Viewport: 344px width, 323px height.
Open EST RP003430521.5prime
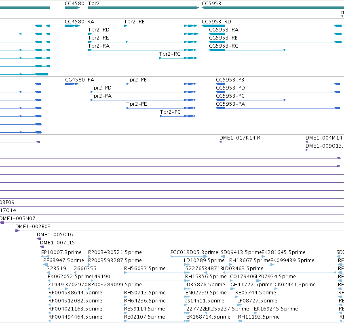coord(115,252)
